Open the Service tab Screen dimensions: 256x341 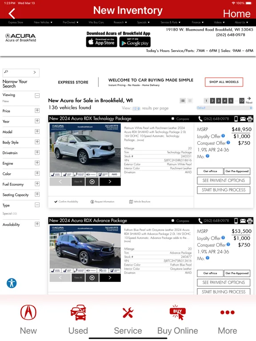[x=128, y=313]
